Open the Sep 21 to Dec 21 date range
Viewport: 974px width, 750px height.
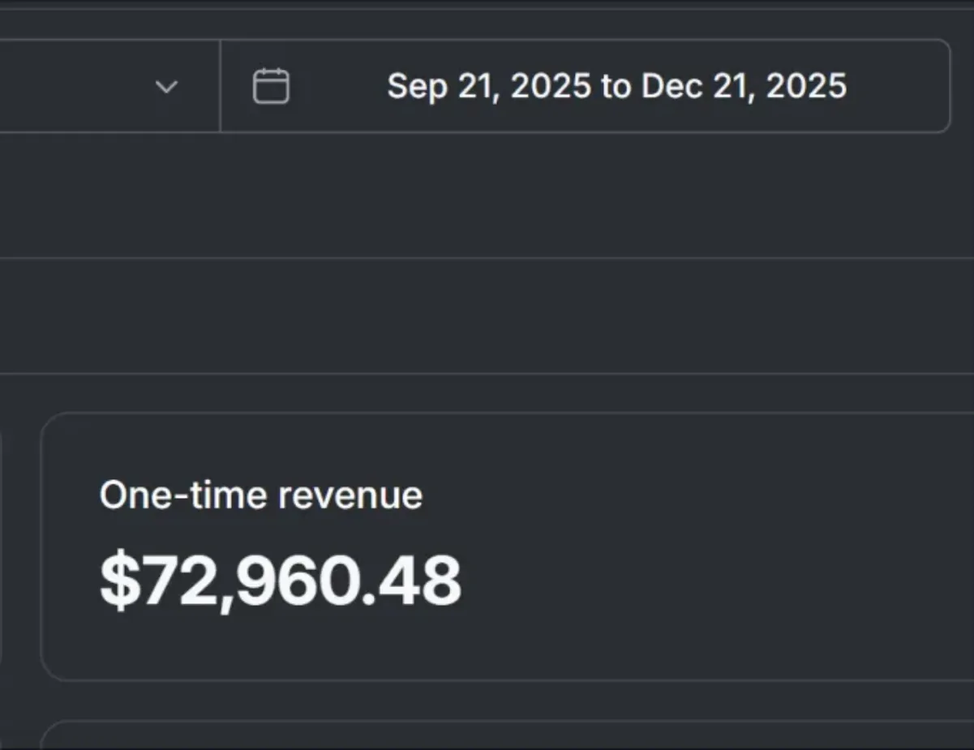586,86
